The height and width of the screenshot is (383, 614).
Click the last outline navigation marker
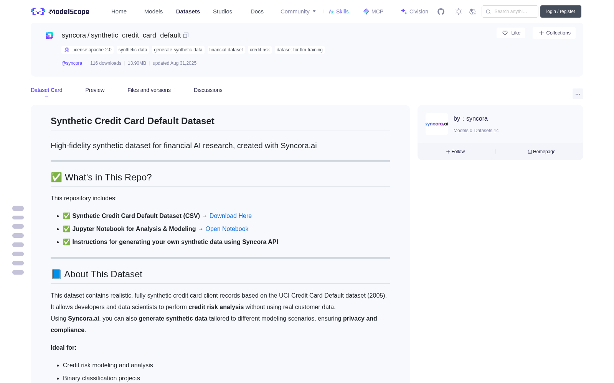coord(18,272)
